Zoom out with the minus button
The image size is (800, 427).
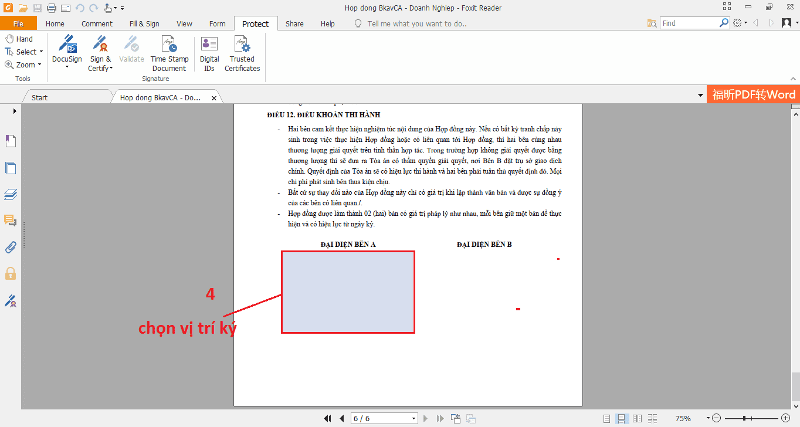tap(716, 418)
